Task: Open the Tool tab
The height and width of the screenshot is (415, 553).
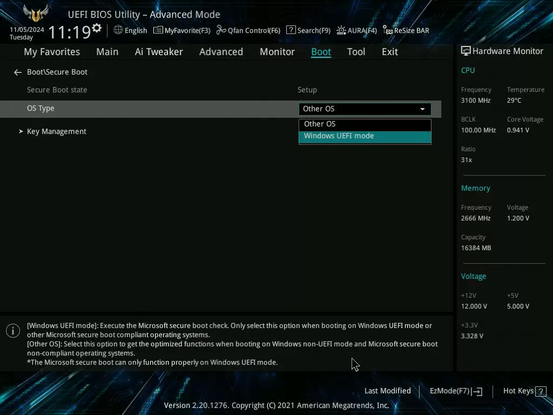Action: pyautogui.click(x=356, y=52)
